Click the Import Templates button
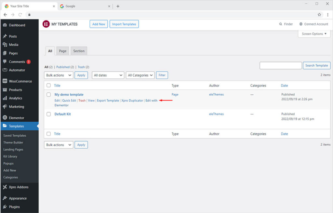 [124, 24]
